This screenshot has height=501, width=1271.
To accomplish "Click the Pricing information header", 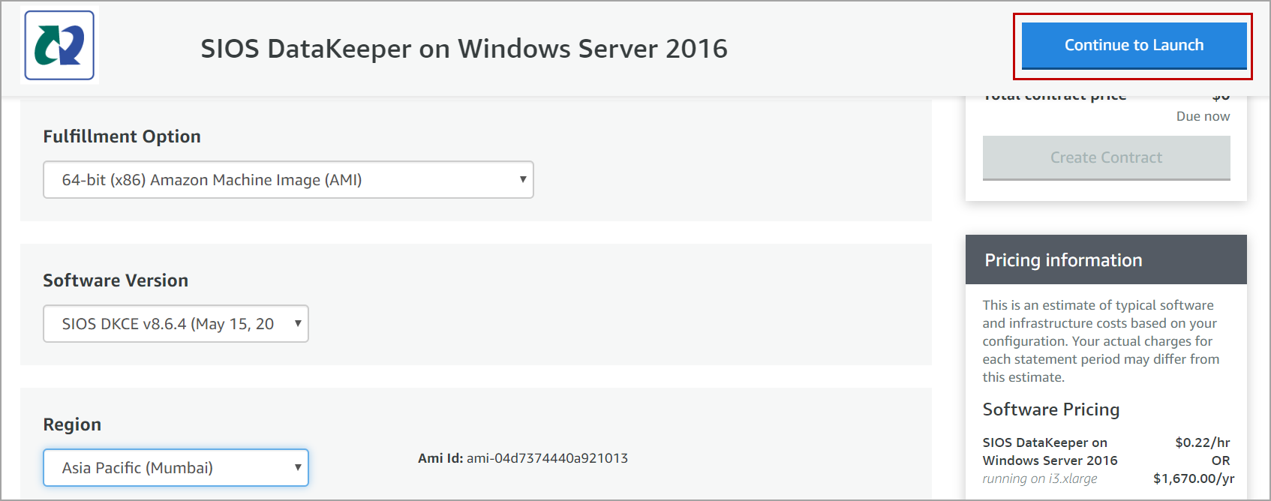I will [x=1106, y=259].
